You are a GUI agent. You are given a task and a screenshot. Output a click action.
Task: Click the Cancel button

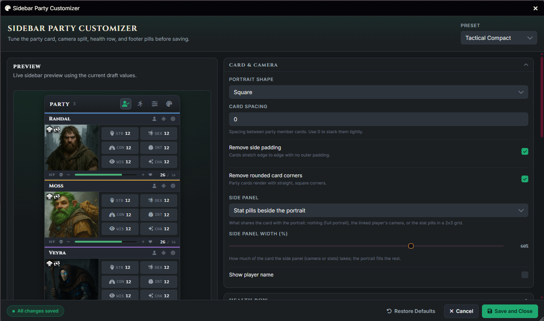(462, 311)
